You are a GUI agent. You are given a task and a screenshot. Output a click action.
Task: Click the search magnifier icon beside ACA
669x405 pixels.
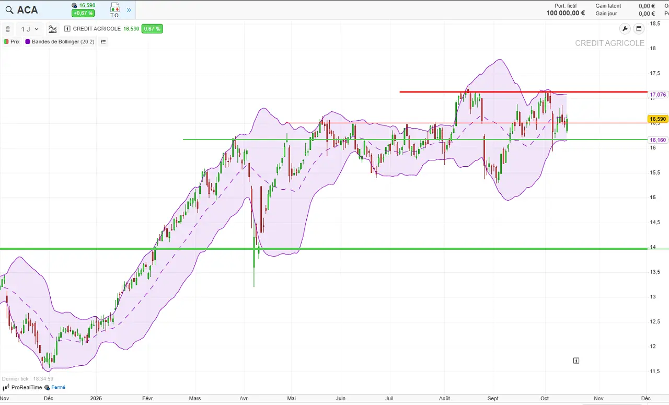9,10
